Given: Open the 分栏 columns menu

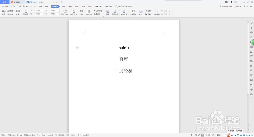Looking at the screenshot, I should pos(82,12).
